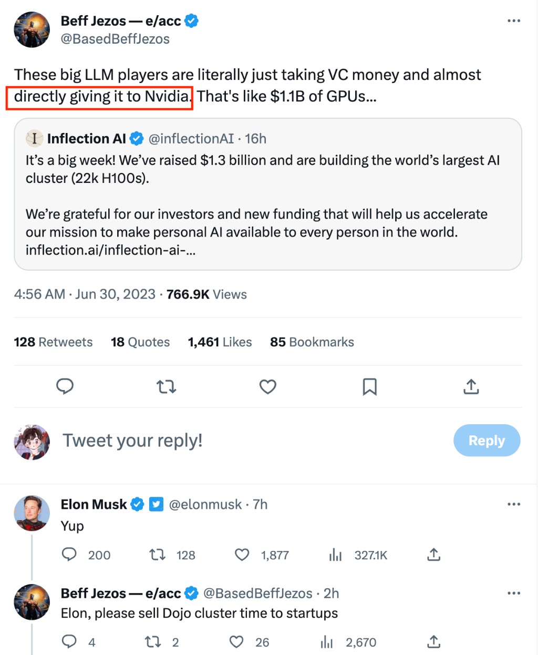538x655 pixels.
Task: Bookmark the main tweet
Action: point(369,387)
